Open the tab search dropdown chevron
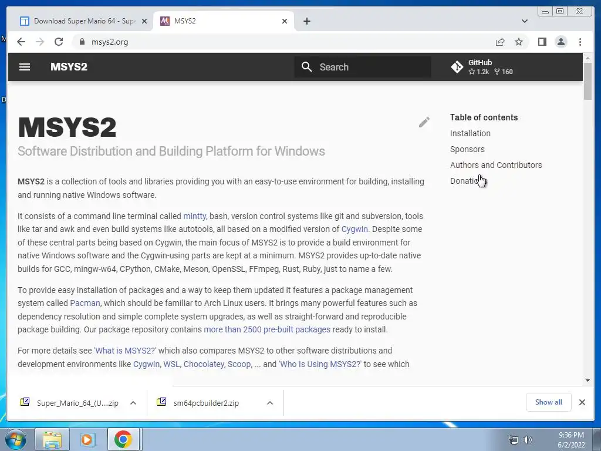601x451 pixels. click(x=525, y=21)
